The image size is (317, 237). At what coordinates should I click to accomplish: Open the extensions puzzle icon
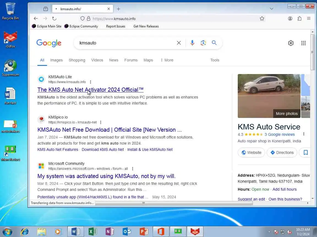299,19
